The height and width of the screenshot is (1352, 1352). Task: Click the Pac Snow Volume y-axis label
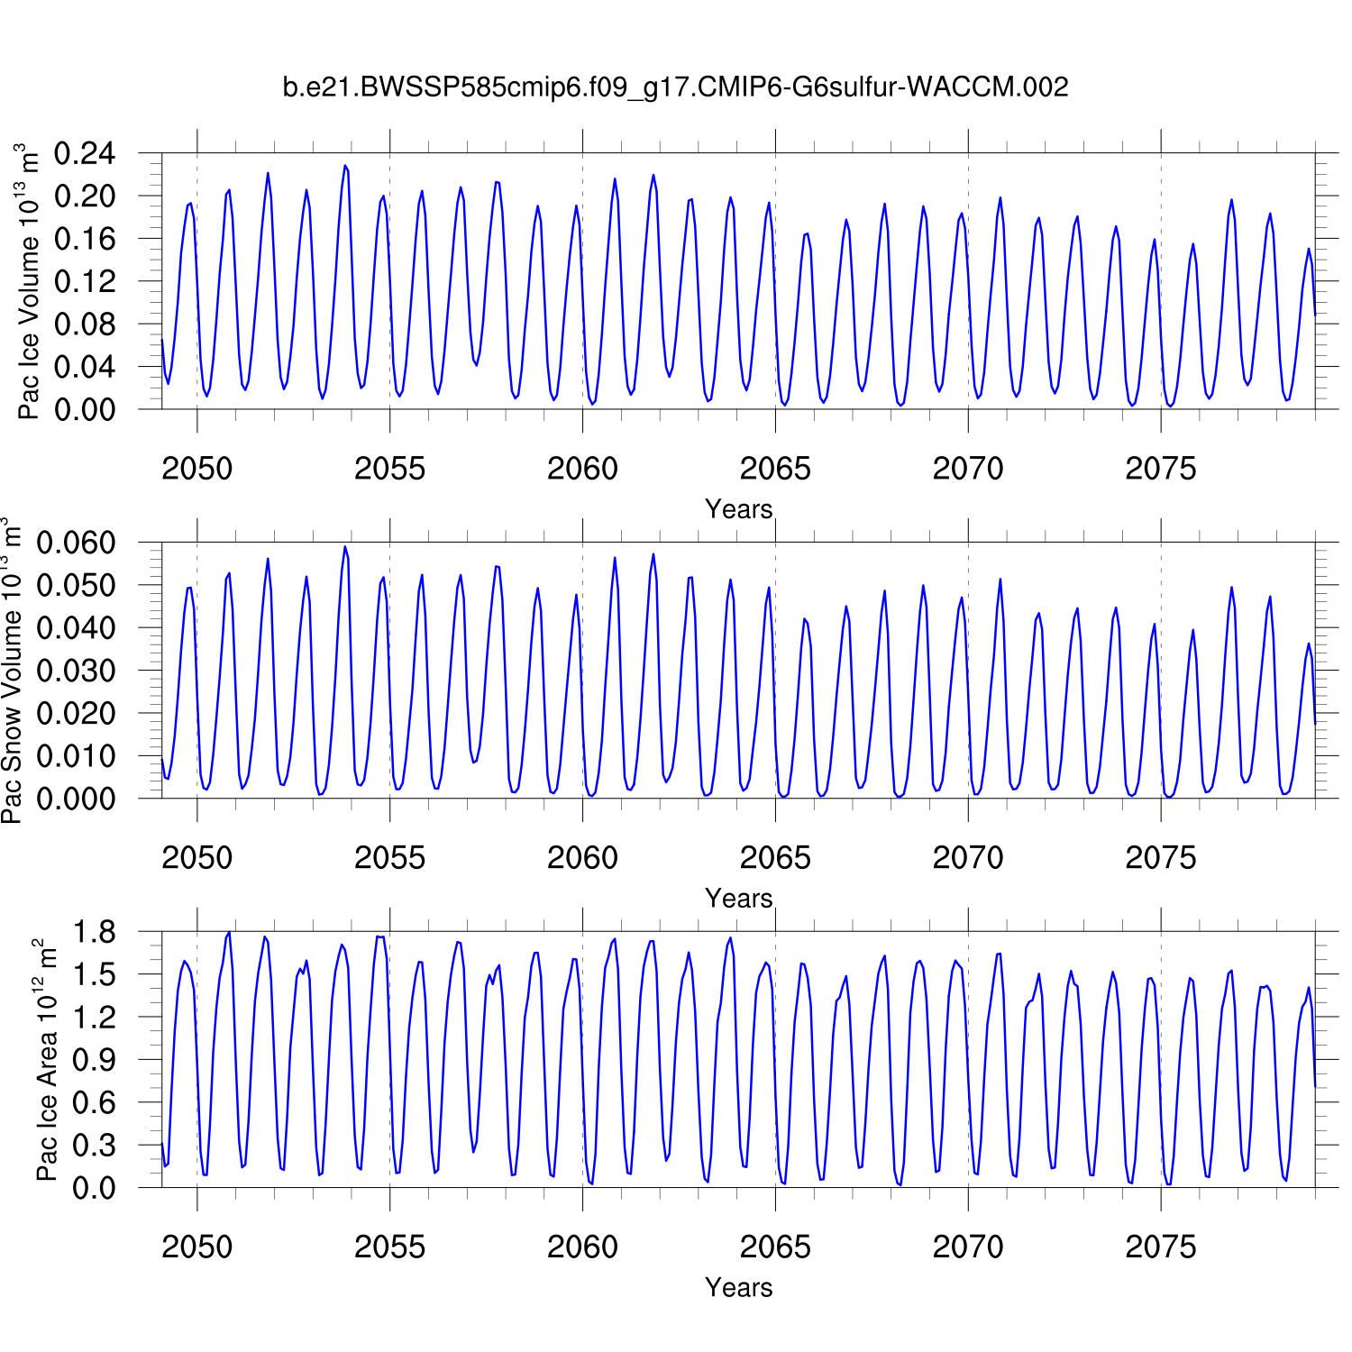(12, 671)
